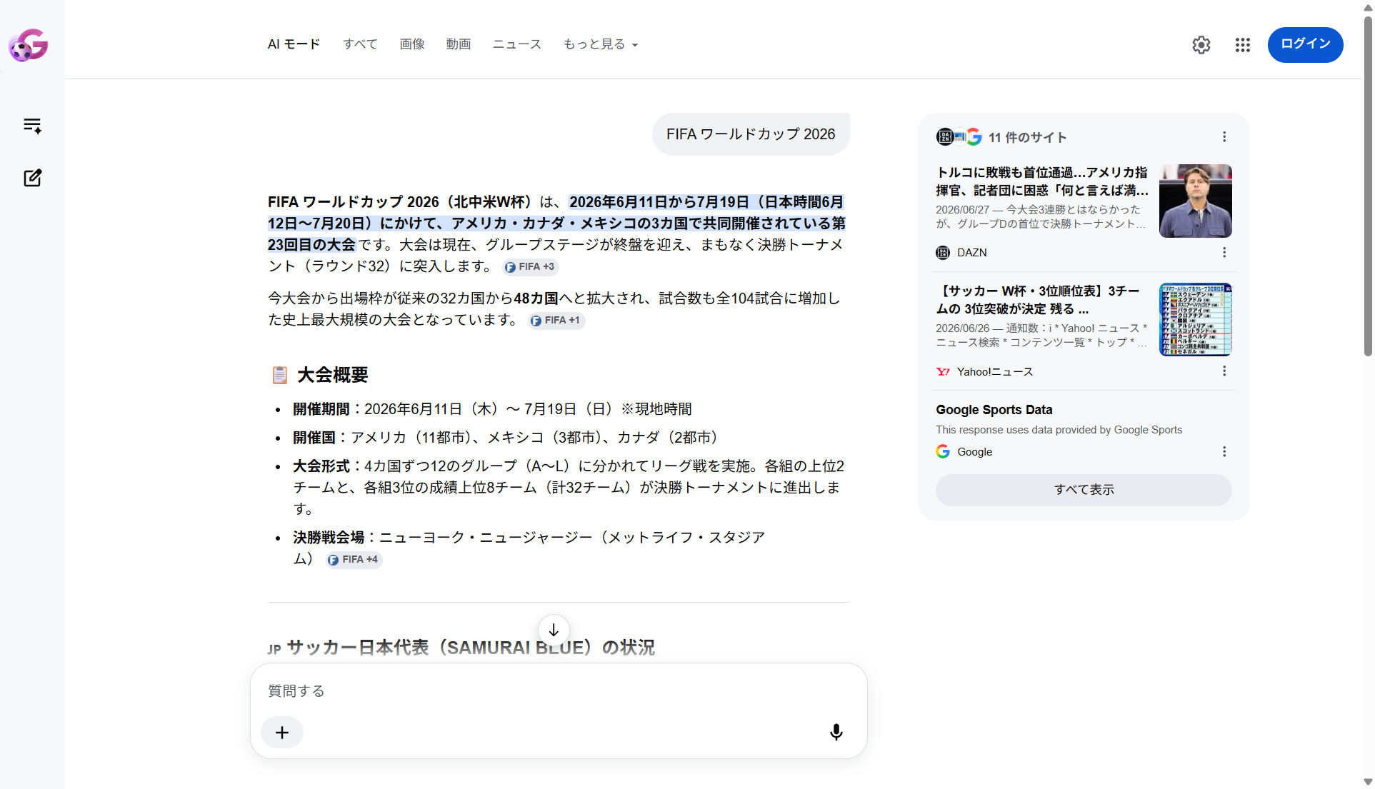The image size is (1375, 789).
Task: Click the ログイン button
Action: click(x=1305, y=44)
